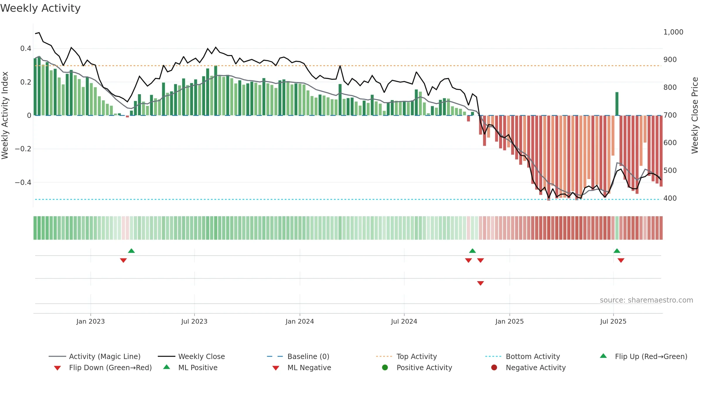
Task: Toggle the ML Negative legend entry
Action: click(x=302, y=367)
